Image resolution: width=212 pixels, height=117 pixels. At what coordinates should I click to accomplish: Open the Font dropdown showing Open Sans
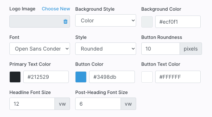(40, 49)
